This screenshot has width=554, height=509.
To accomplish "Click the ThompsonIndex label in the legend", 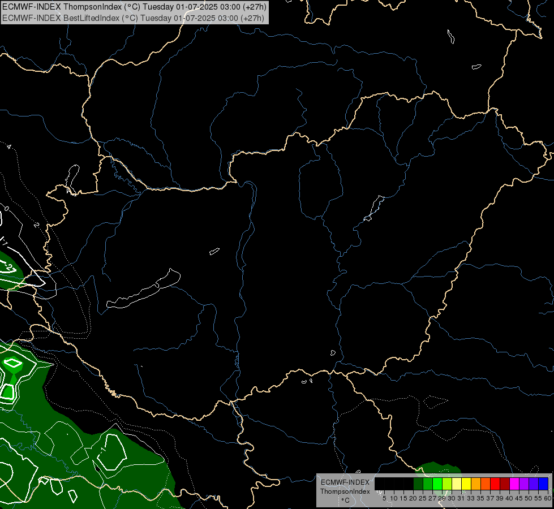I will click(x=345, y=491).
